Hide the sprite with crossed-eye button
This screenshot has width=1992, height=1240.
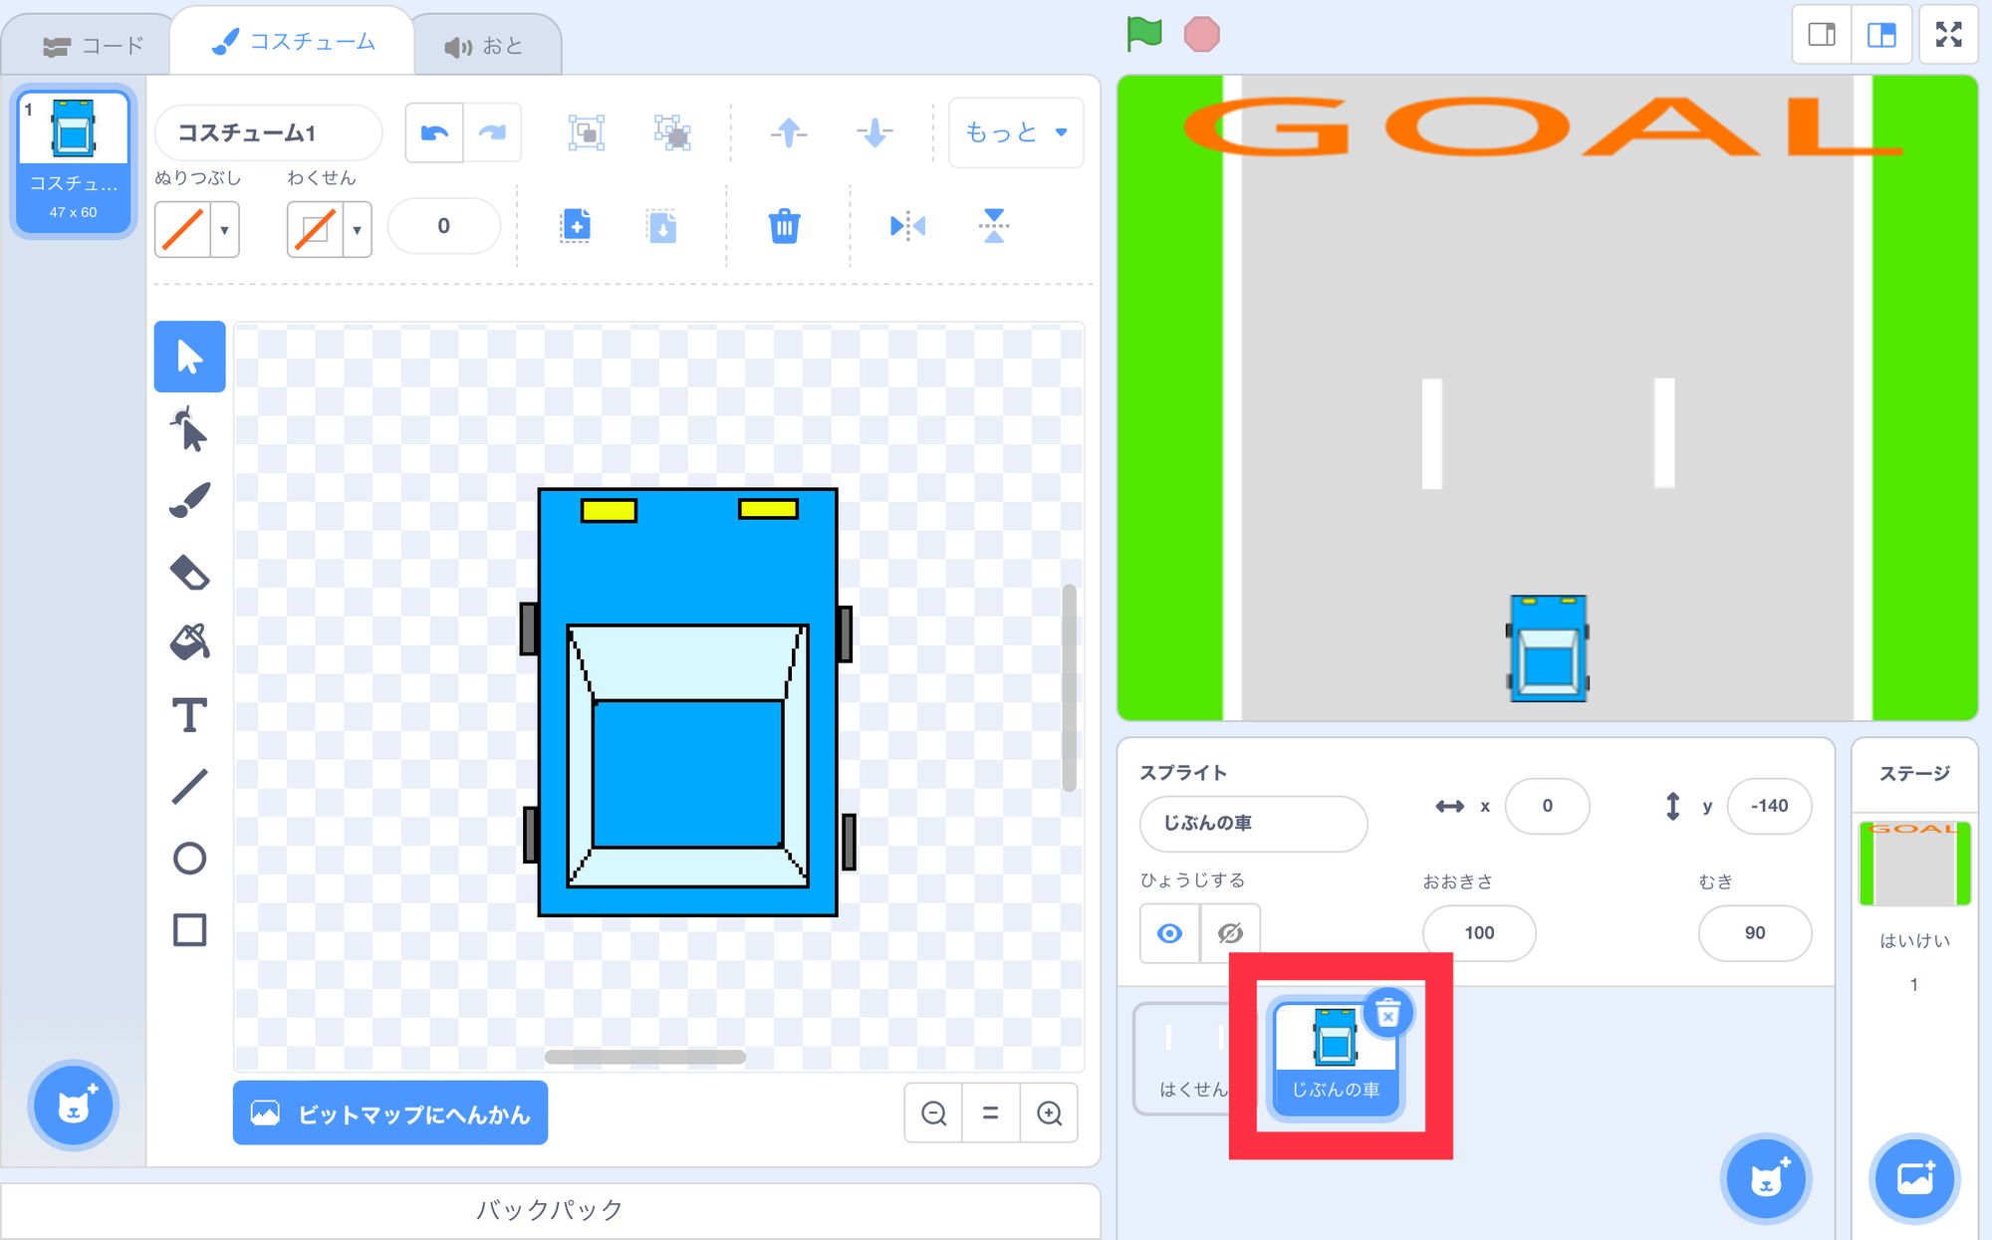click(1230, 933)
